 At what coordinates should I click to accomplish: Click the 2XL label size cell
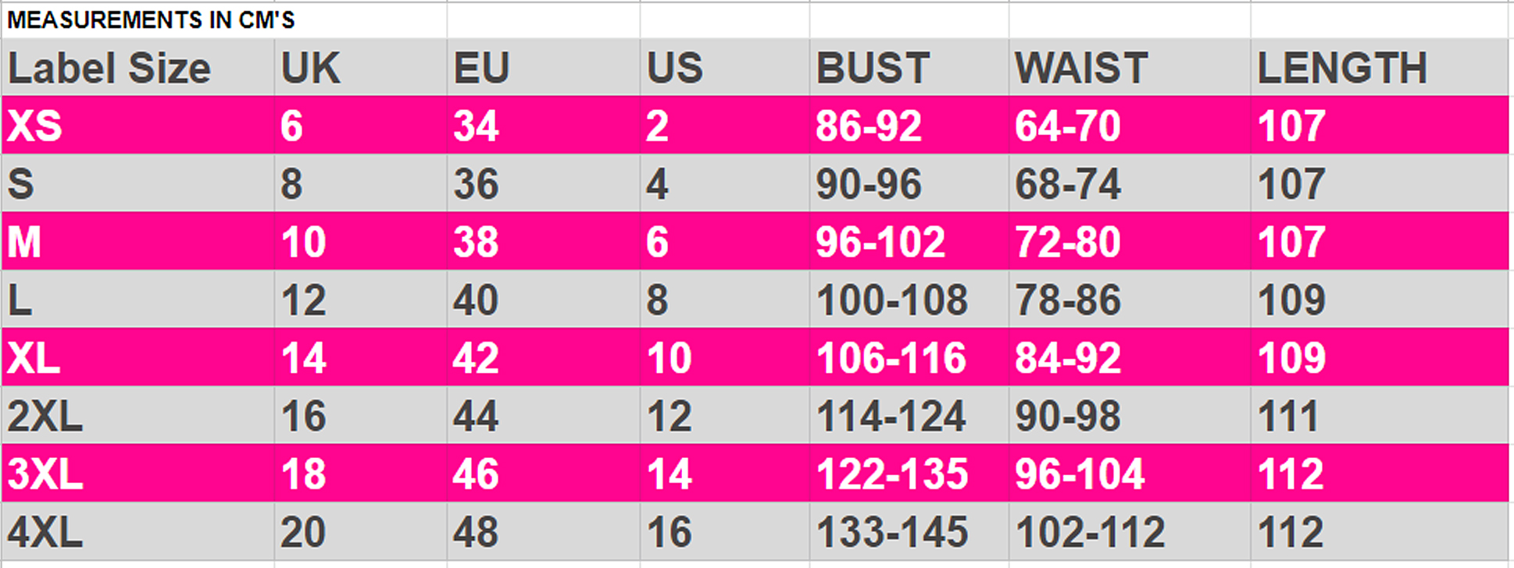pos(138,415)
